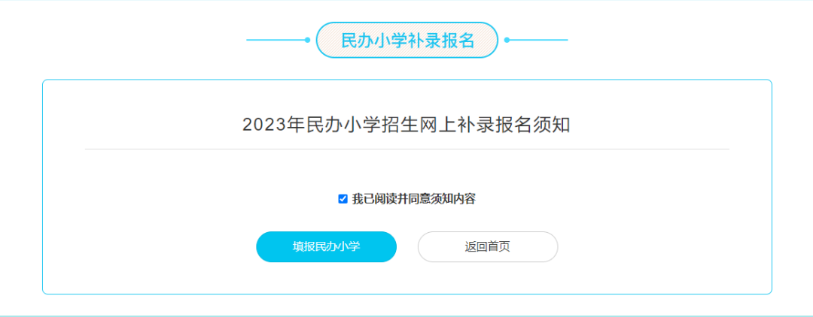The height and width of the screenshot is (317, 813).
Task: Click the 填报民办小学 button
Action: click(x=326, y=246)
